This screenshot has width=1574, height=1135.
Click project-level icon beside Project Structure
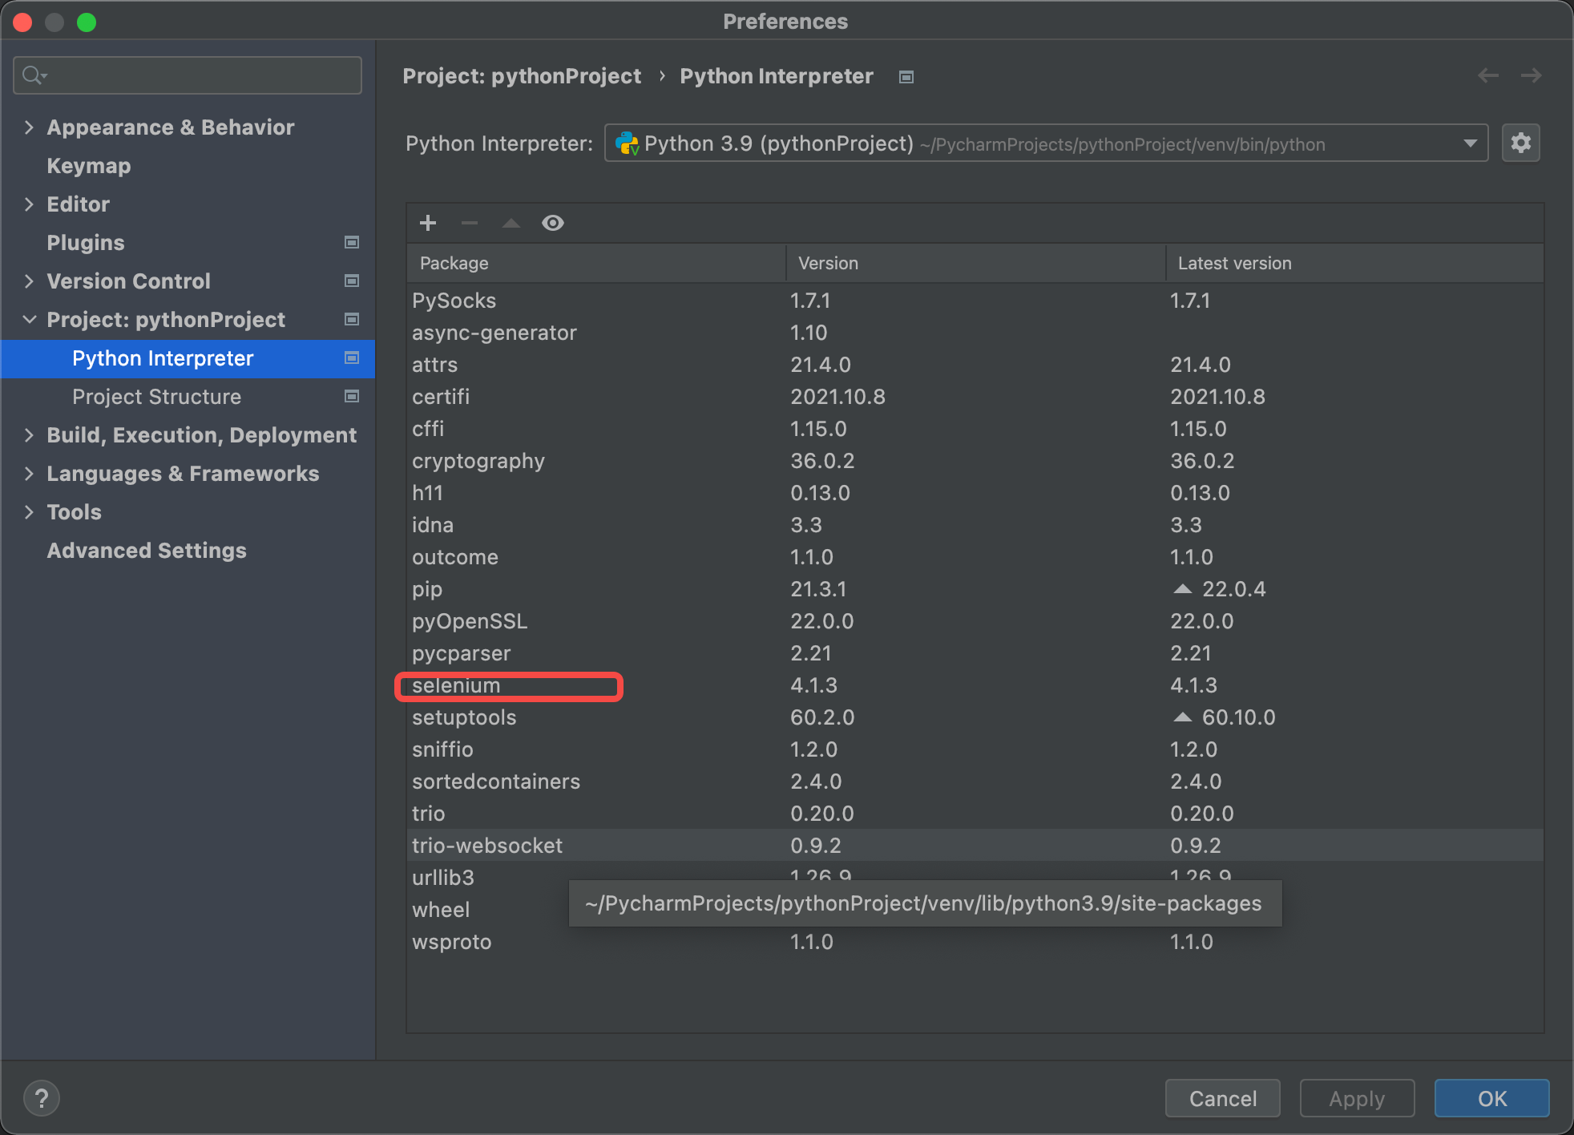click(351, 396)
